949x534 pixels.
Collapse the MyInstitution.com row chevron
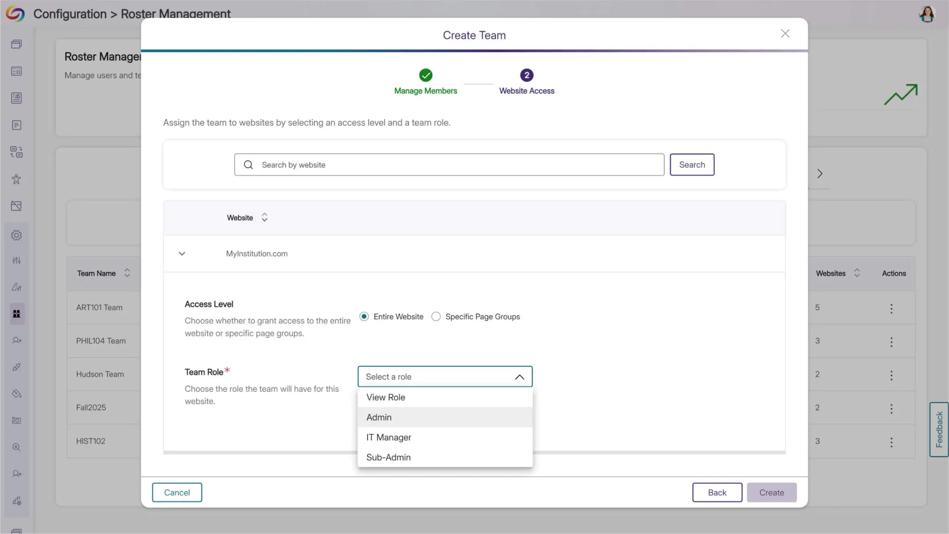(x=182, y=254)
